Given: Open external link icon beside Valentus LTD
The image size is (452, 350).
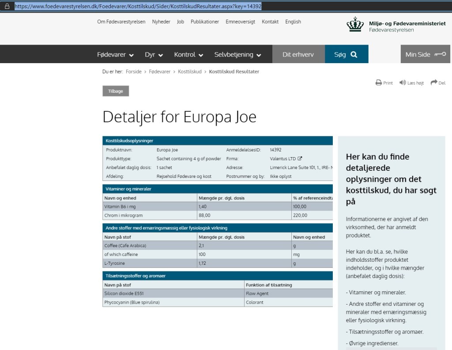Looking at the screenshot, I should coord(300,158).
